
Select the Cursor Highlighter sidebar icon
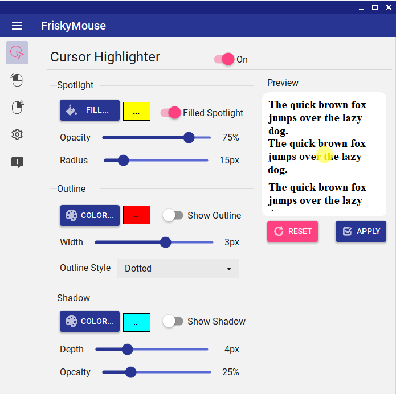(x=17, y=52)
